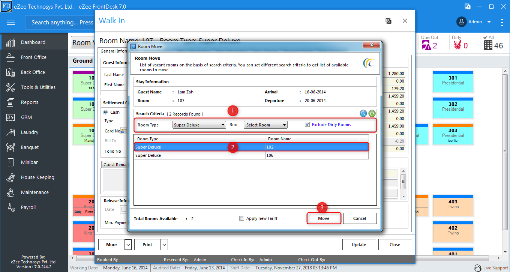Open the Front Office module

click(34, 57)
